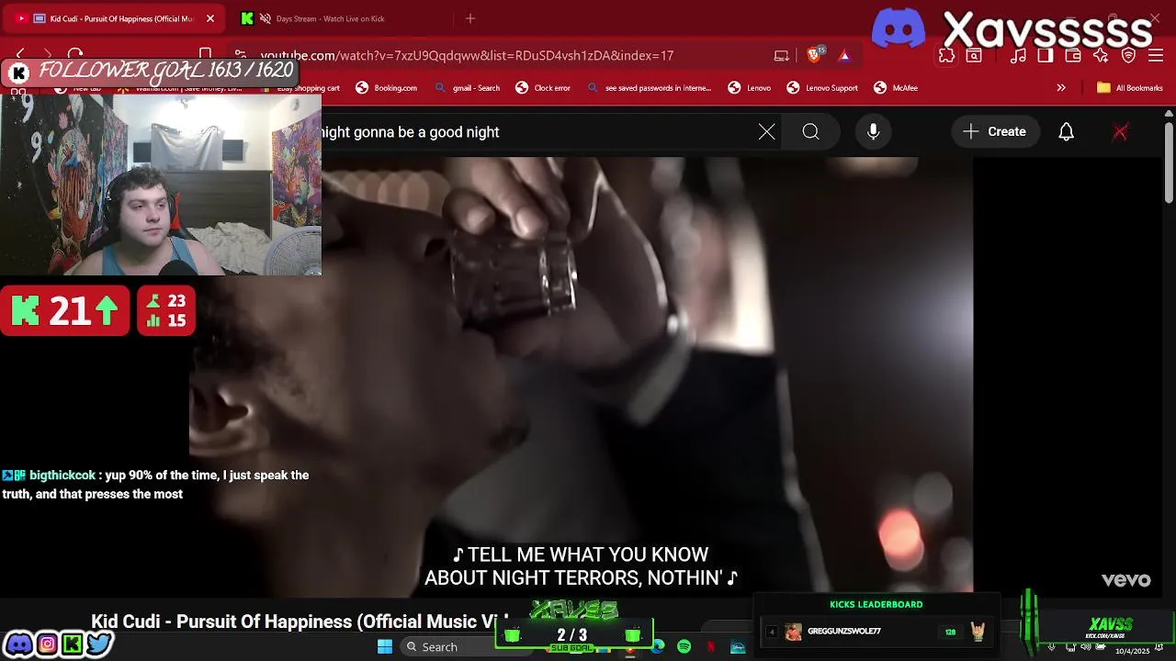
Task: Click the install/cast screen icon in address bar
Action: tap(782, 56)
